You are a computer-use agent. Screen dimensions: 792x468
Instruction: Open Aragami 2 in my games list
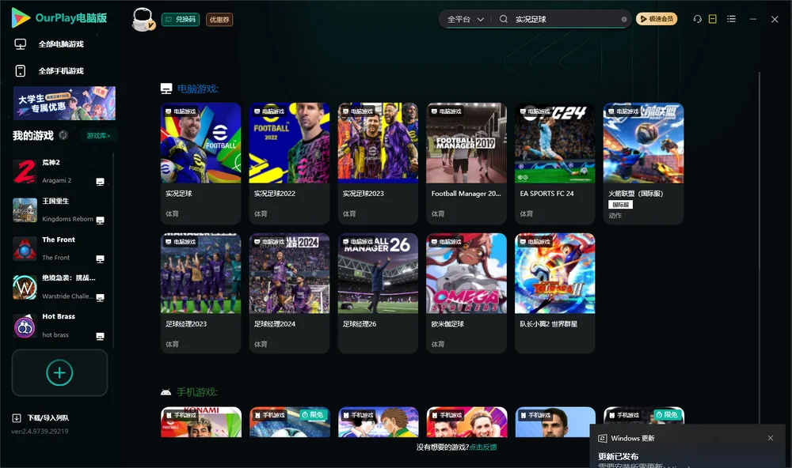pos(59,172)
